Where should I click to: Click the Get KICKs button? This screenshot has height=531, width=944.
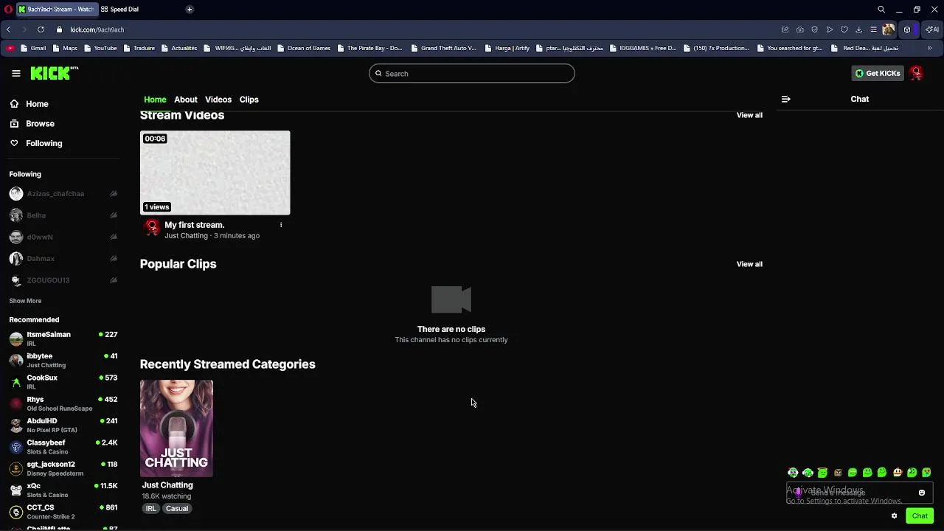click(x=878, y=73)
